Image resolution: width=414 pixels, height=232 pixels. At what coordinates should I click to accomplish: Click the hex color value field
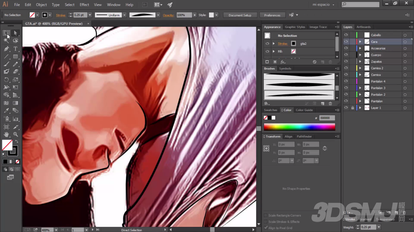point(327,118)
